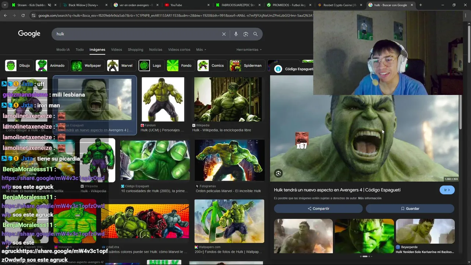
Task: Open the Fotogramas Increíble Hulk thumbnail
Action: pos(230,160)
